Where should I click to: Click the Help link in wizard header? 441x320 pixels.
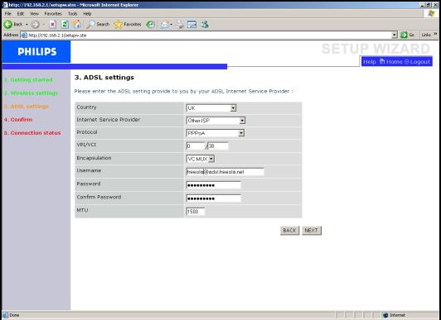369,62
